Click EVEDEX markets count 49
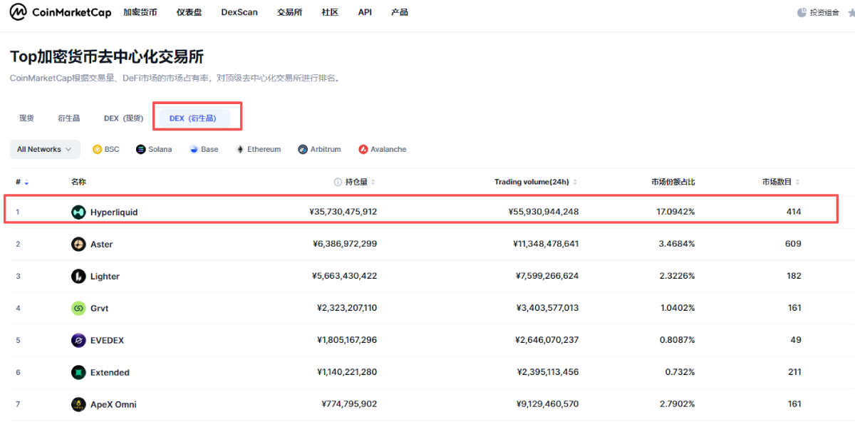855x422 pixels. point(796,340)
